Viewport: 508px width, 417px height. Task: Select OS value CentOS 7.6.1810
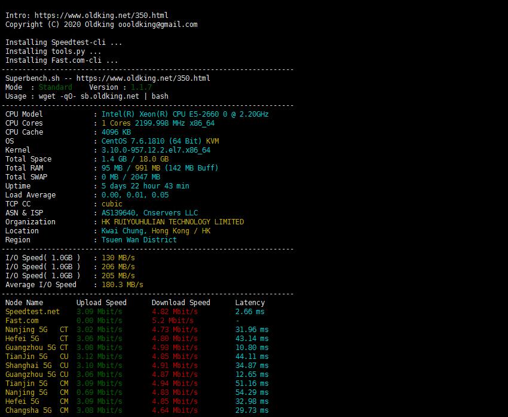point(151,141)
